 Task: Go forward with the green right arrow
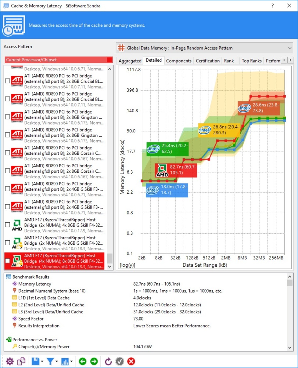click(94, 361)
